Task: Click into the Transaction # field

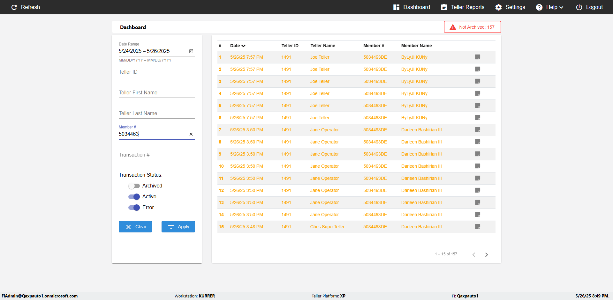Action: [156, 155]
